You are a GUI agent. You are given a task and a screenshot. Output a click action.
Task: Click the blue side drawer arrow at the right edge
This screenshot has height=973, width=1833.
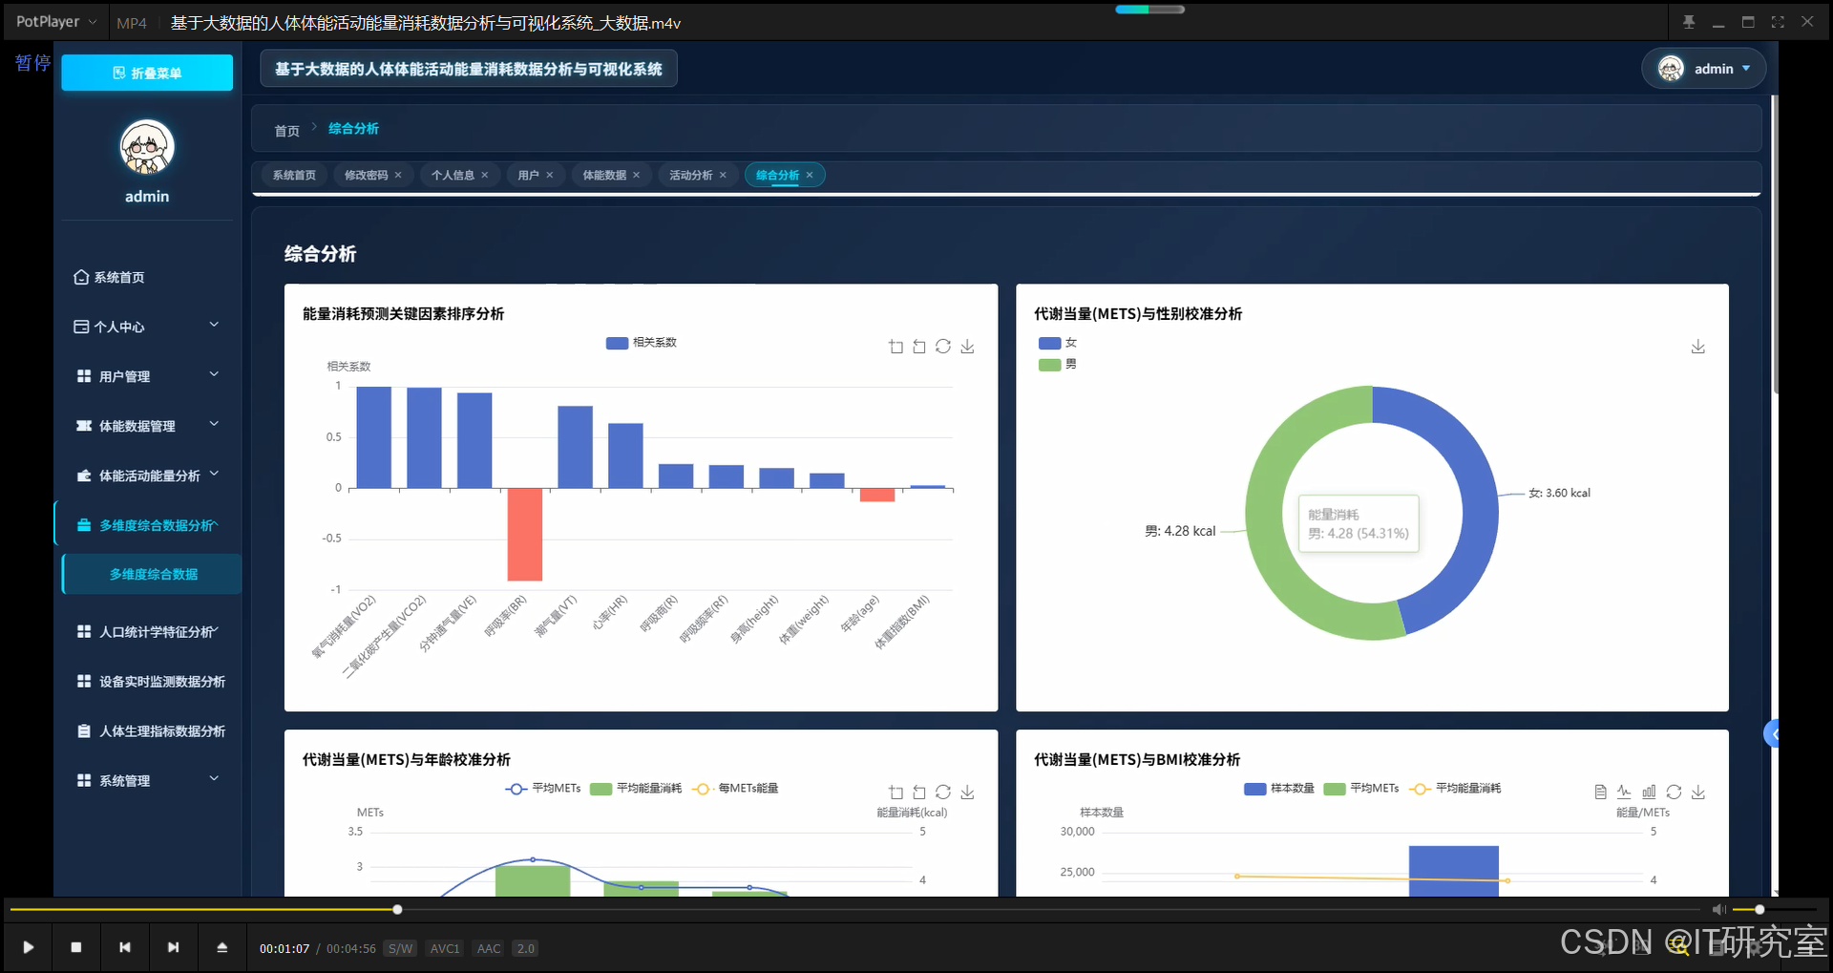coord(1772,733)
